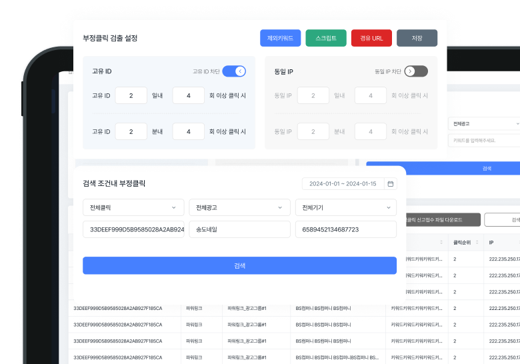Expand the 전체클릭 dropdown
The height and width of the screenshot is (364, 520).
pyautogui.click(x=133, y=207)
